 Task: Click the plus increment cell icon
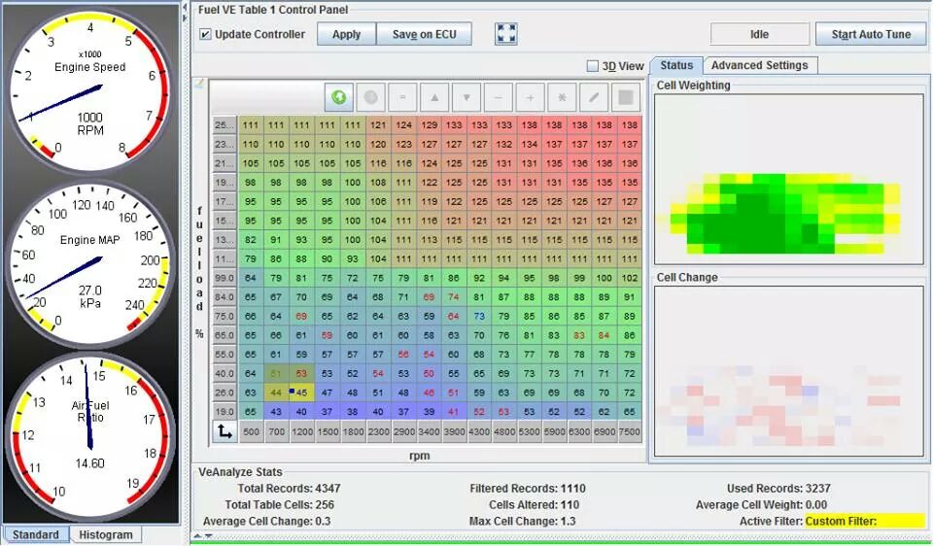[x=530, y=97]
